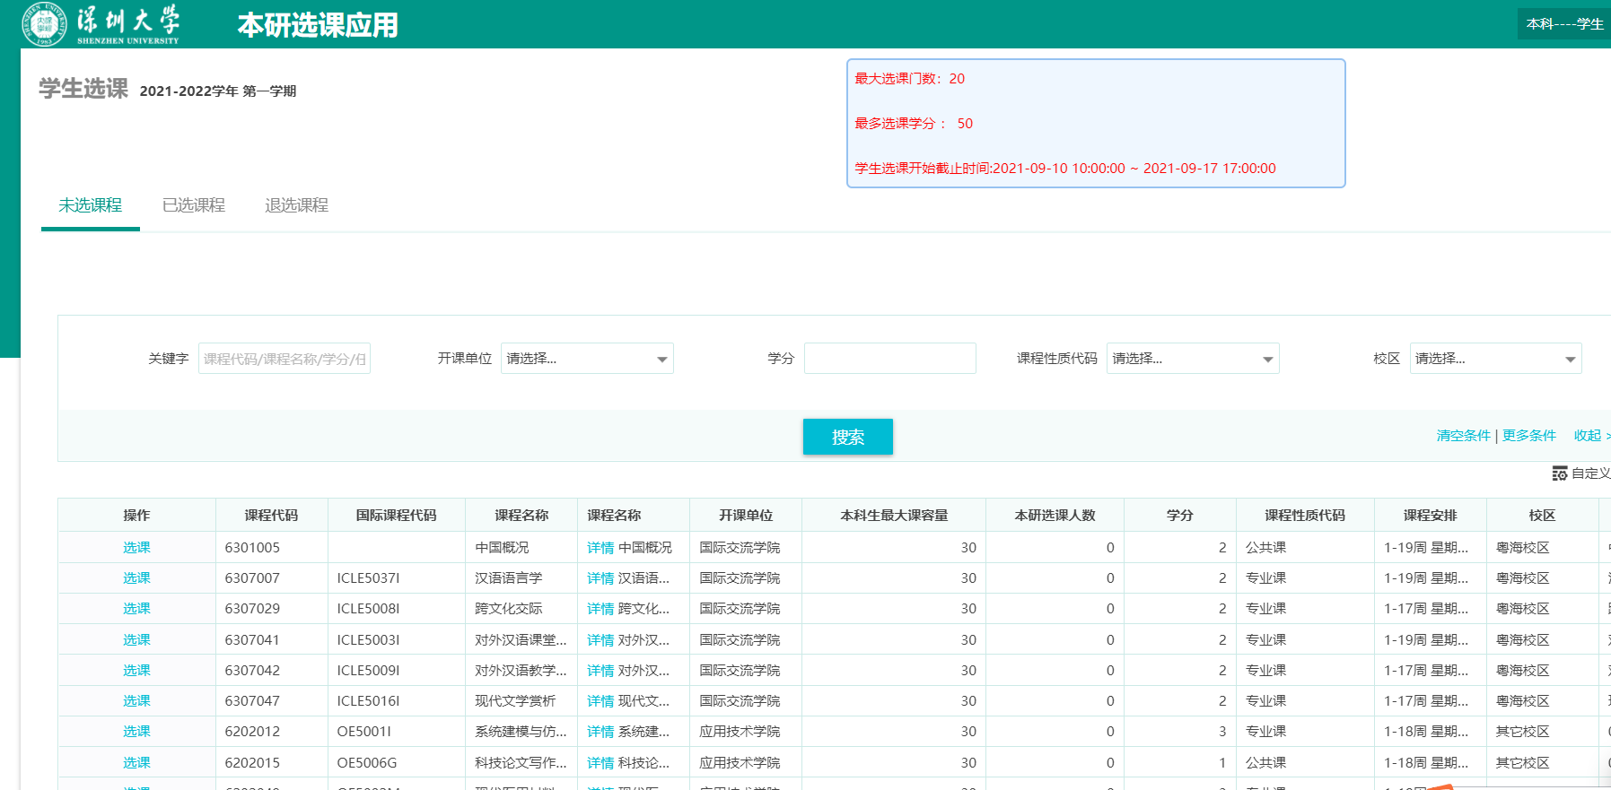Open the 校区 dropdown list
This screenshot has width=1611, height=790.
(x=1494, y=359)
